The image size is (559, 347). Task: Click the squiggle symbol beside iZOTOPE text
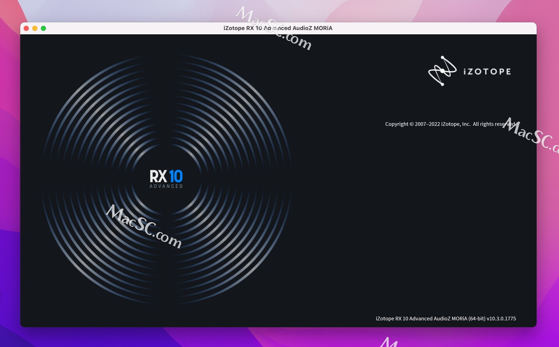tap(443, 71)
